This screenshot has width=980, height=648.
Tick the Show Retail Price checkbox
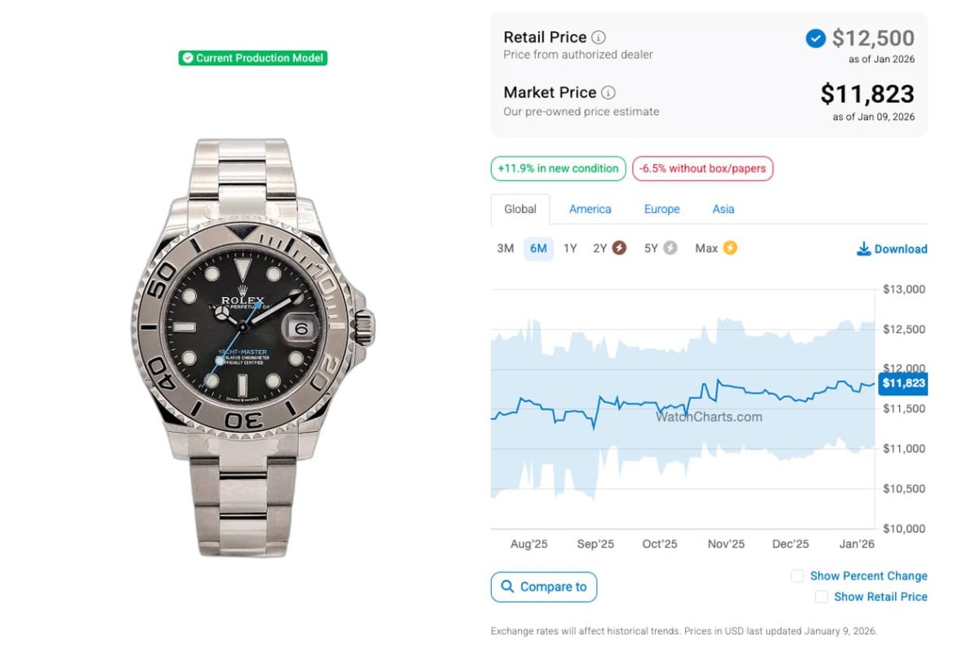click(x=822, y=597)
